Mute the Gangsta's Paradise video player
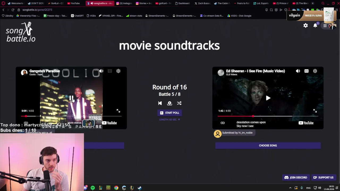Viewport: 340px width, 191px height. (101, 71)
